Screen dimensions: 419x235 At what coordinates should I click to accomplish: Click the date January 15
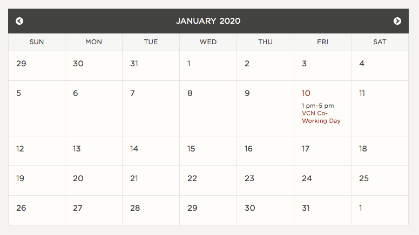pyautogui.click(x=191, y=149)
